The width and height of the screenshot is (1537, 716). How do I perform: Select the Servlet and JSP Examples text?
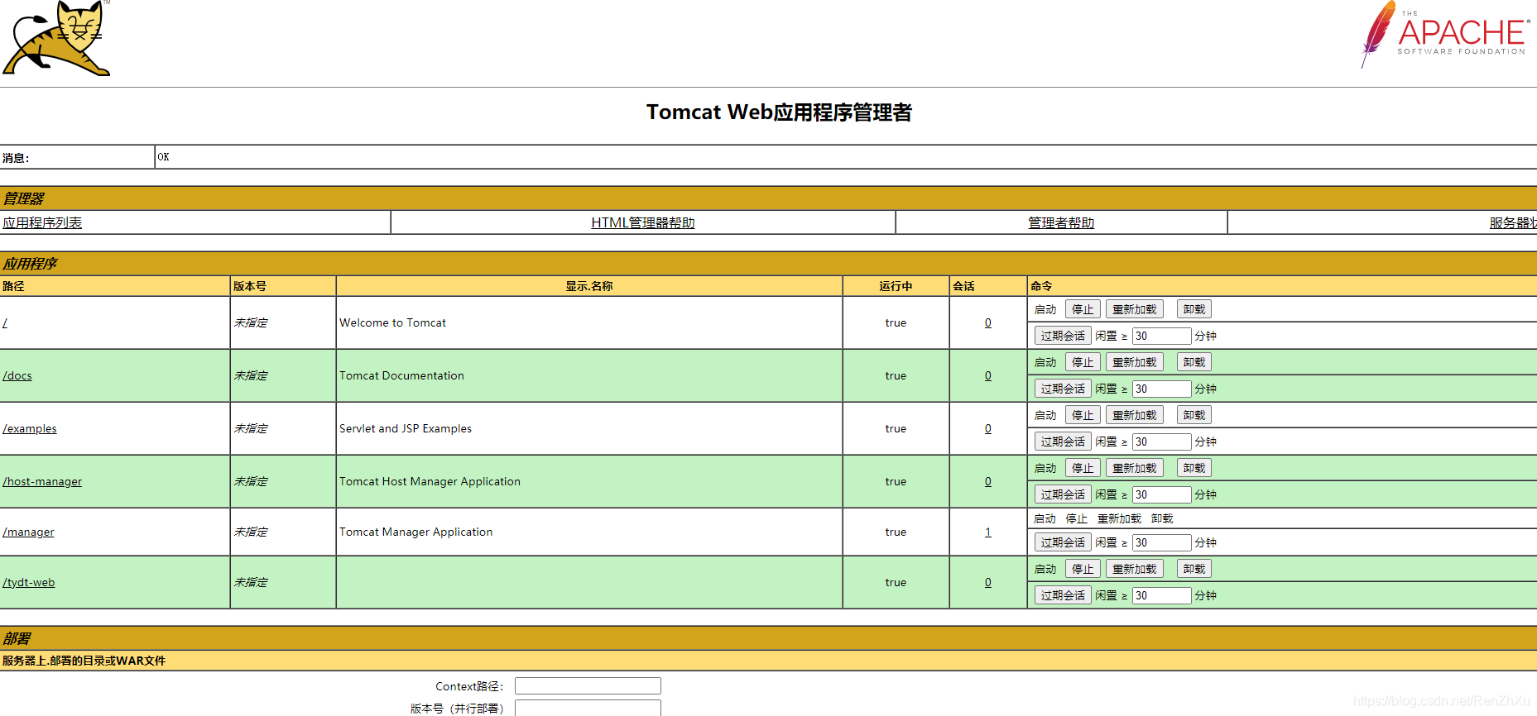coord(406,428)
